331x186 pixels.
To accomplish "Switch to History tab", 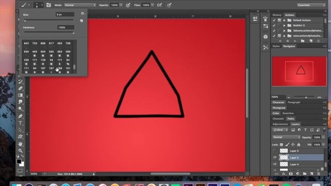I will [277, 15].
